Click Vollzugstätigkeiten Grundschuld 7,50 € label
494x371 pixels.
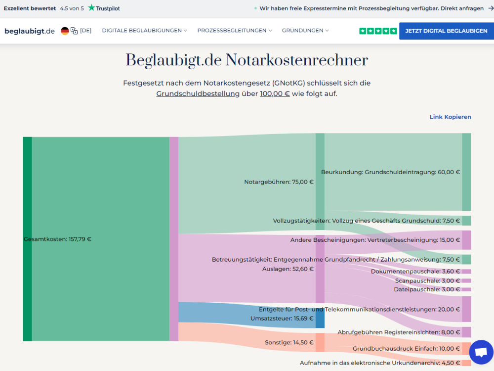coord(367,221)
